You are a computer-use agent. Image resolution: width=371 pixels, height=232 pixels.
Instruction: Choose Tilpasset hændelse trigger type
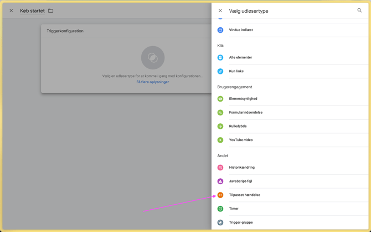pos(244,195)
